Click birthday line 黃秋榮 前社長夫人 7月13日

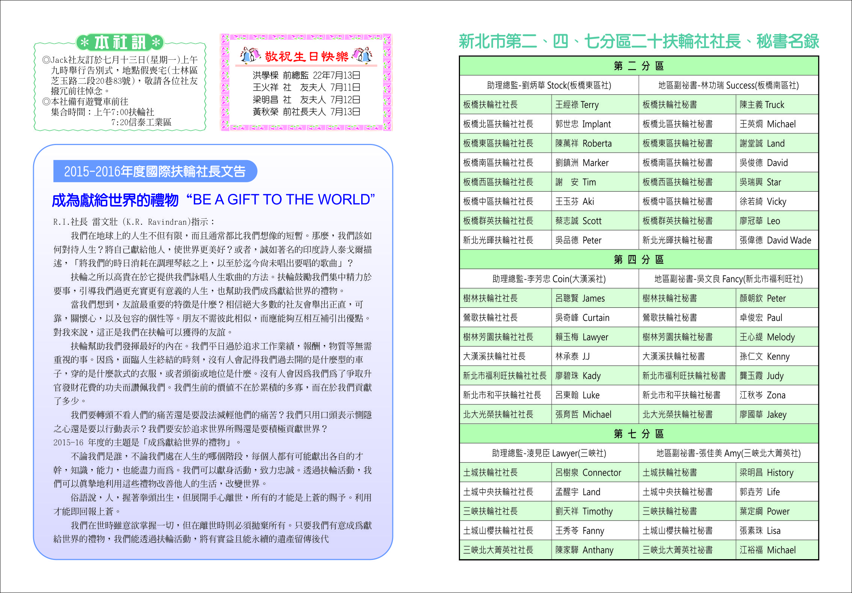(x=306, y=112)
